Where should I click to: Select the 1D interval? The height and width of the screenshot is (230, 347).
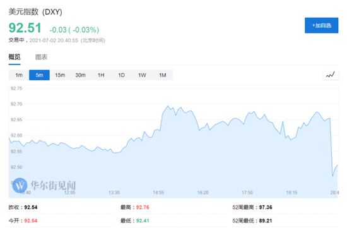122,75
